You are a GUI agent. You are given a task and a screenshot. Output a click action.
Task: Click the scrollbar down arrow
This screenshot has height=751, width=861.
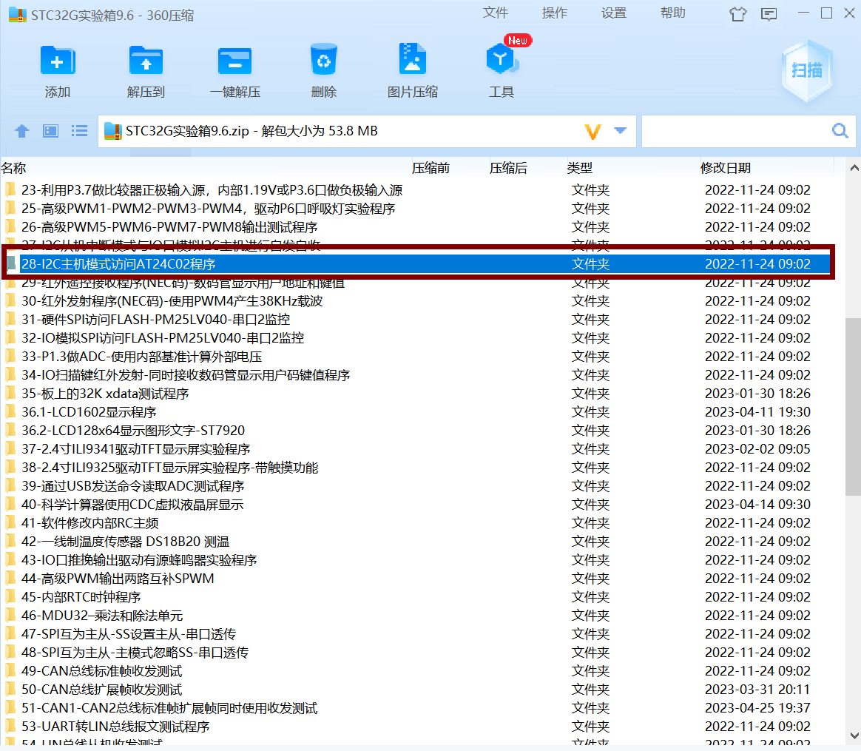(854, 735)
